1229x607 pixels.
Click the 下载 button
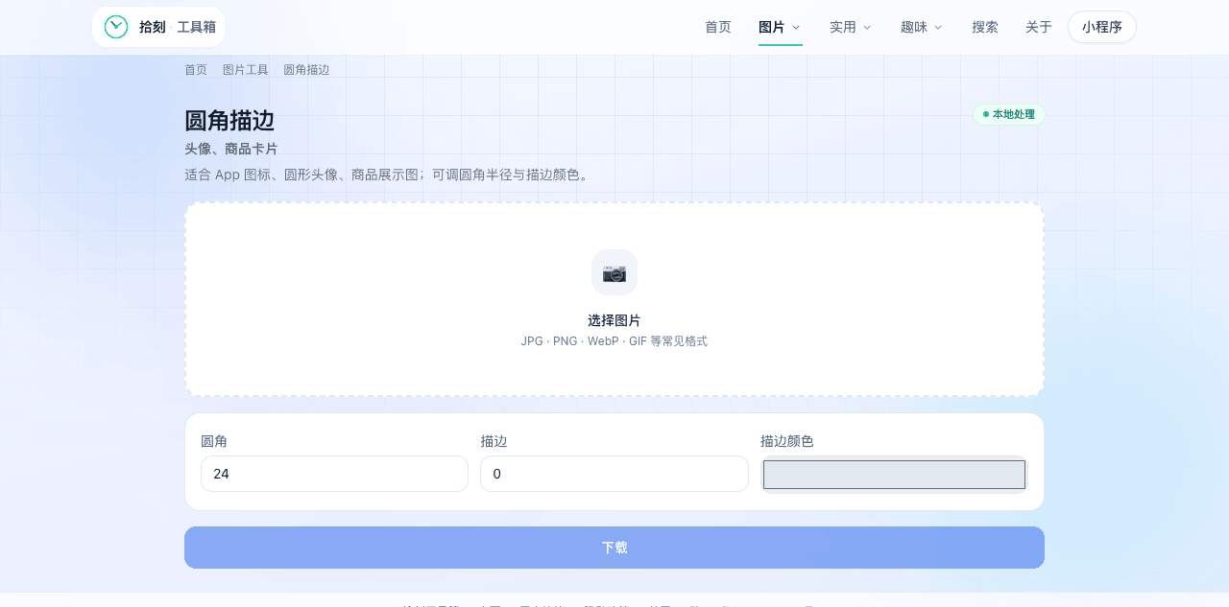coord(614,548)
